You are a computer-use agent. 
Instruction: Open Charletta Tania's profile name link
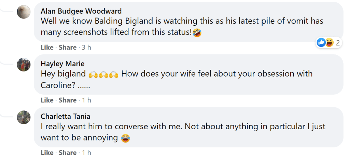pyautogui.click(x=66, y=116)
